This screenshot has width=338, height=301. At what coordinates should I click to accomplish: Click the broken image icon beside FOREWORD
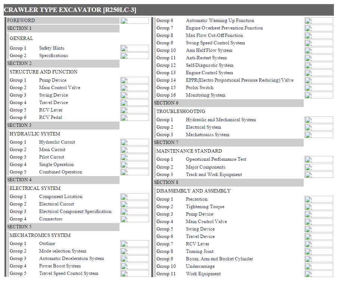[x=134, y=21]
